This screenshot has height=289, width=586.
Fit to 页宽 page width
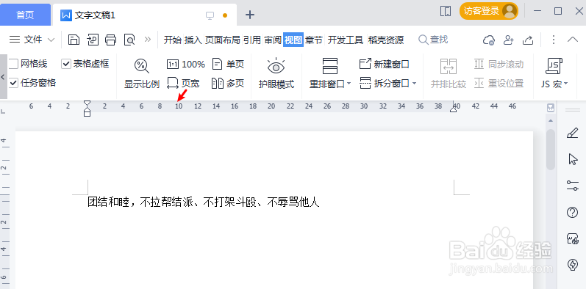(183, 83)
